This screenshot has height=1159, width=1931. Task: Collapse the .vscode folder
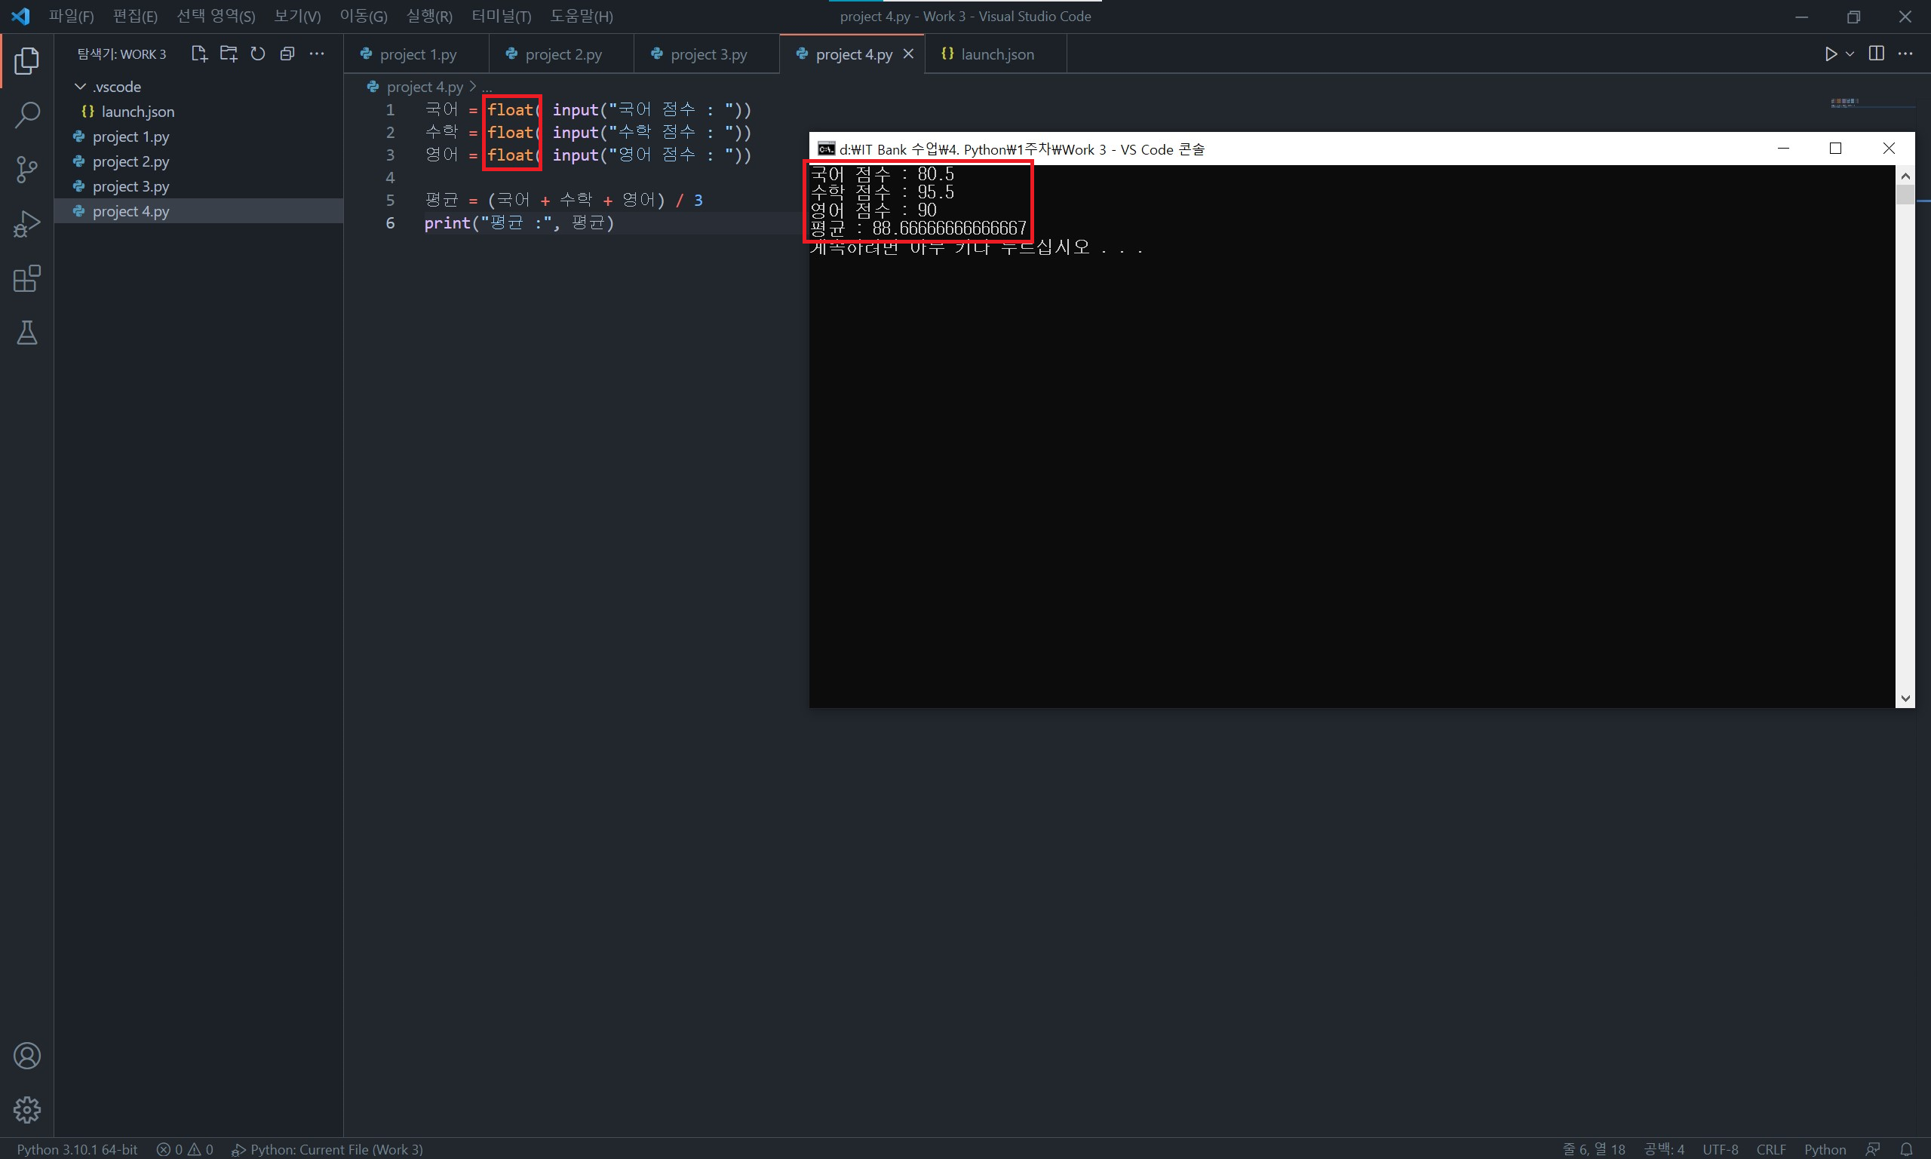(x=81, y=87)
